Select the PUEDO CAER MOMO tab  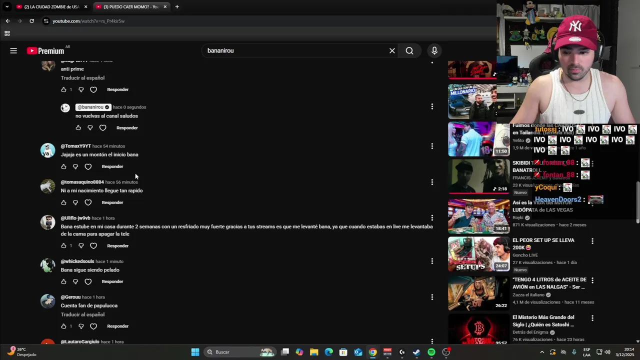tap(131, 6)
